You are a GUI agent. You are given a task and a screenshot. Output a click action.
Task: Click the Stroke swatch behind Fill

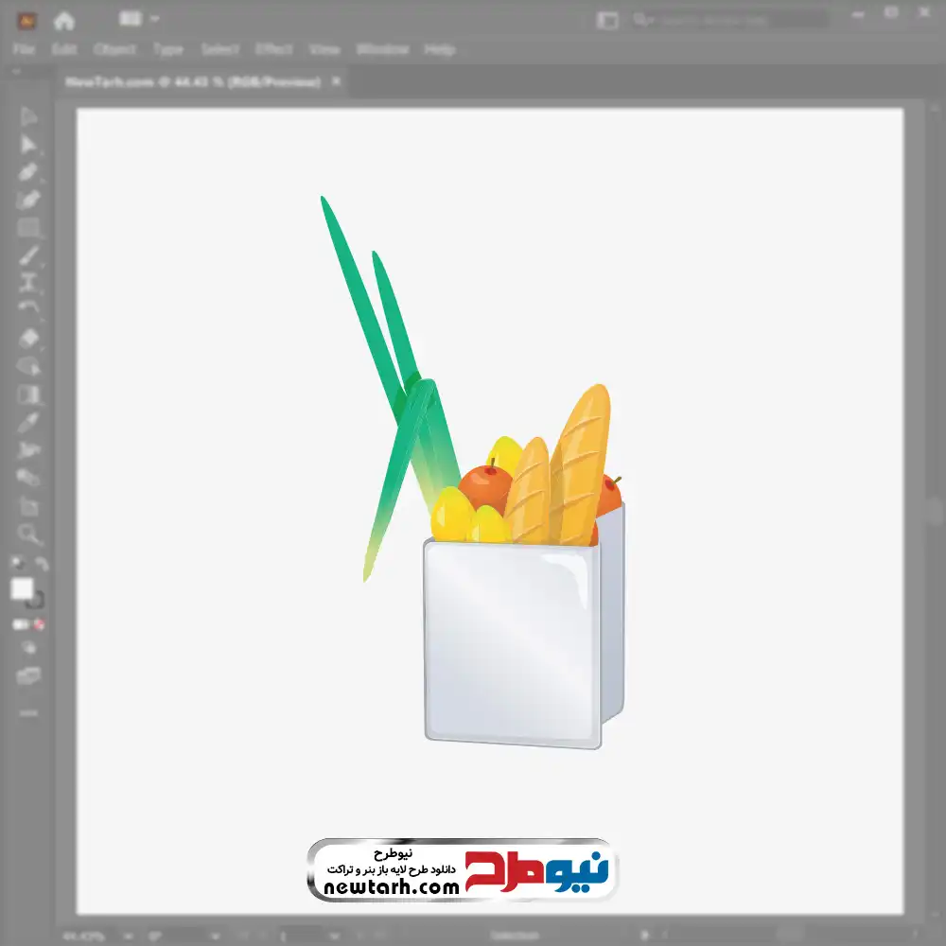36,600
